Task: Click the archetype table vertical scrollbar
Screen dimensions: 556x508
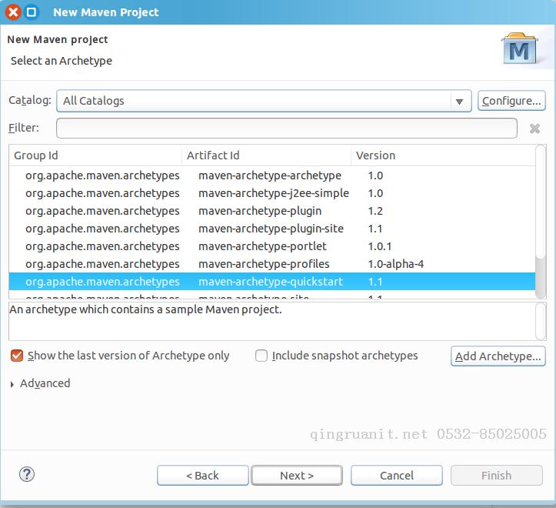Action: [541, 231]
